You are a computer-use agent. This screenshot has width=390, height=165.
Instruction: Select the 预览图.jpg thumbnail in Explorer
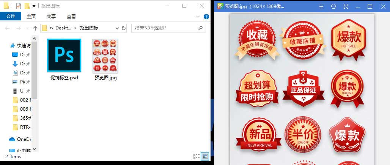[x=105, y=56]
